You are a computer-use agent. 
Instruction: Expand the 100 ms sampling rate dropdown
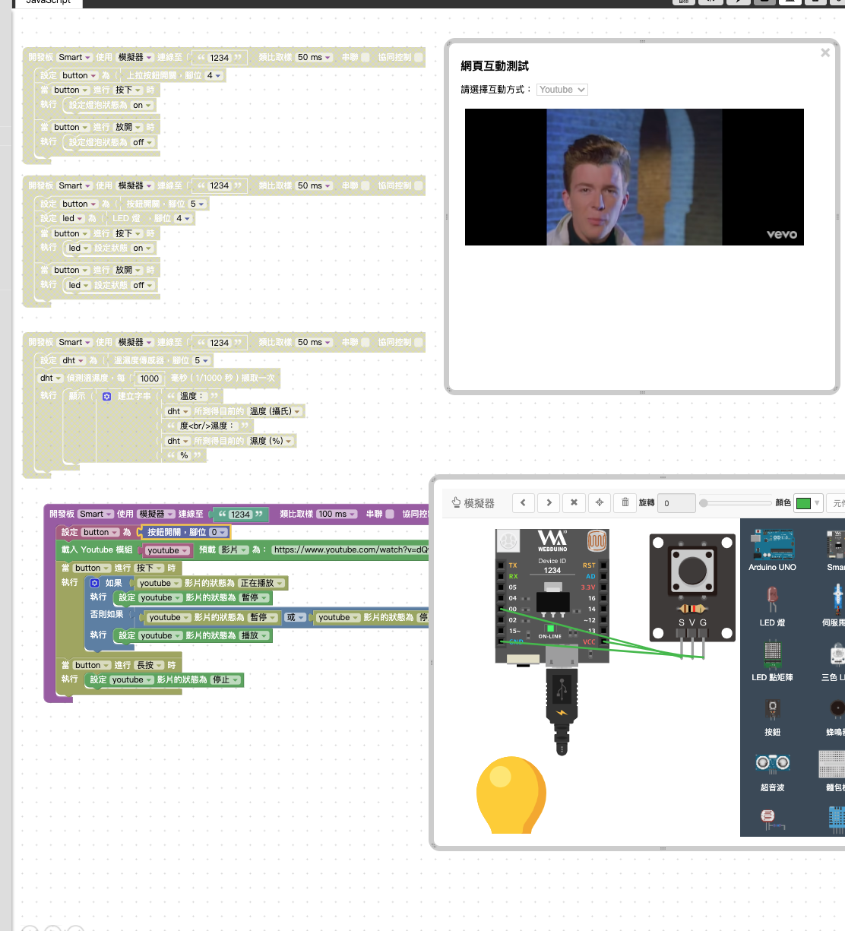[337, 514]
